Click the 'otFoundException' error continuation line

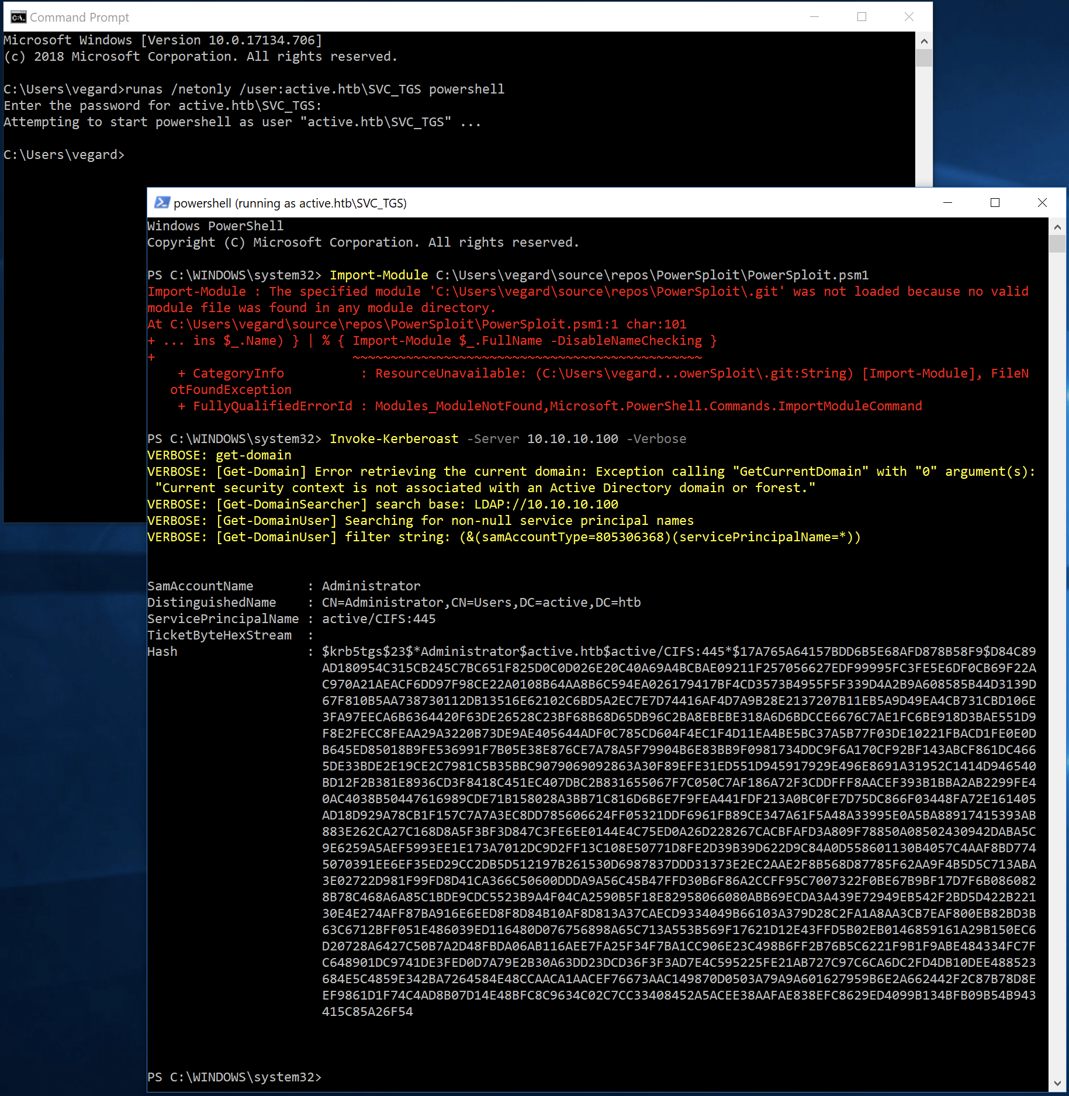[230, 390]
